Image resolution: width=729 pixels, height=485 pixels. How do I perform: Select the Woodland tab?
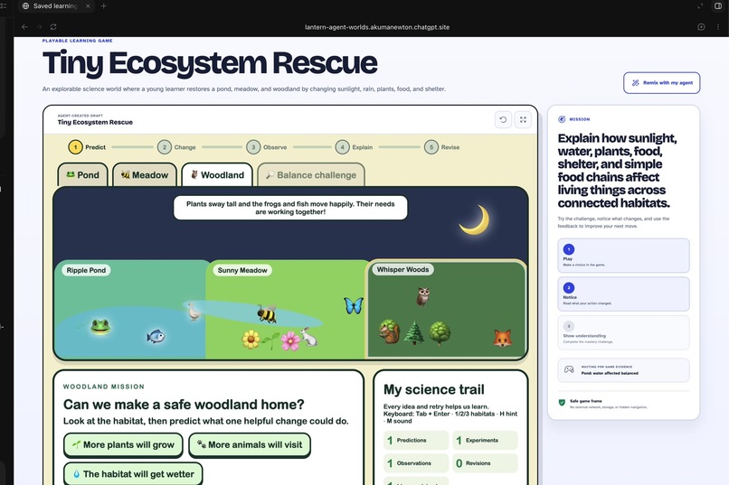(217, 175)
